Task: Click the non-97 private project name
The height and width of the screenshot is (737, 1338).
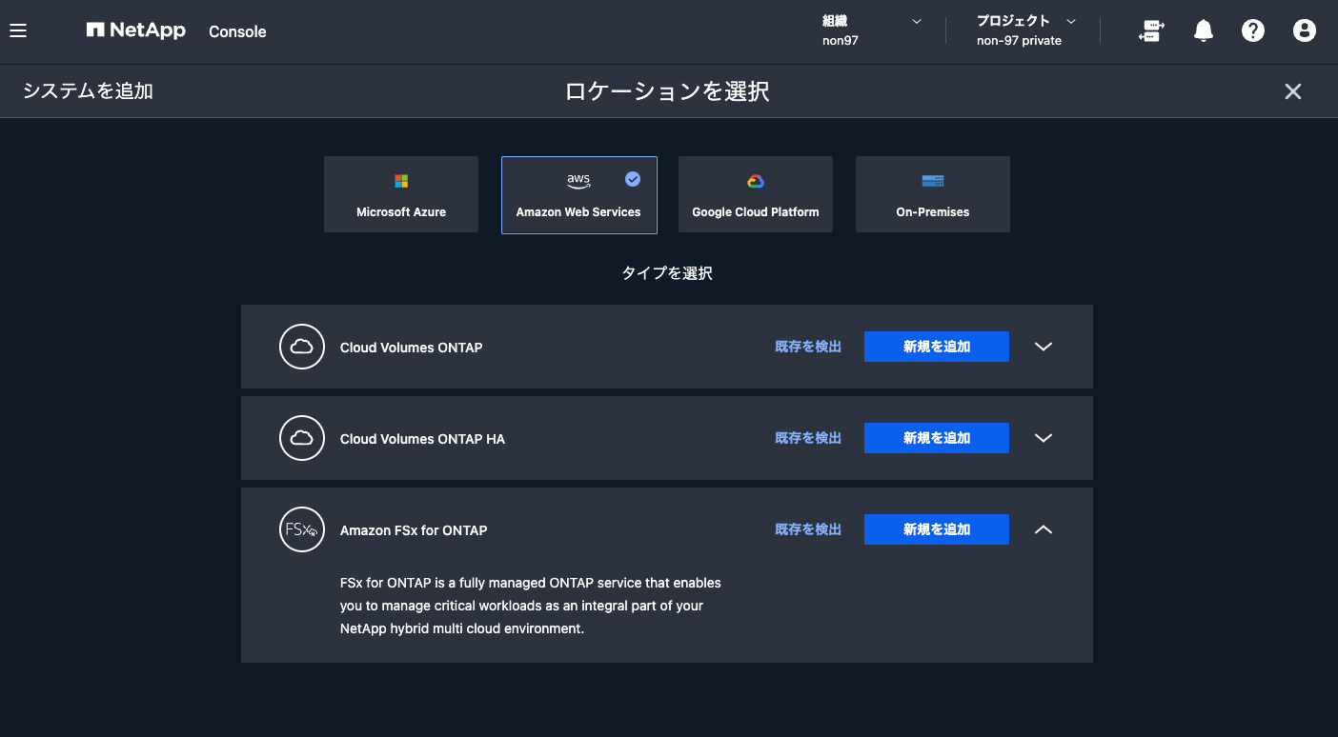Action: [1019, 41]
